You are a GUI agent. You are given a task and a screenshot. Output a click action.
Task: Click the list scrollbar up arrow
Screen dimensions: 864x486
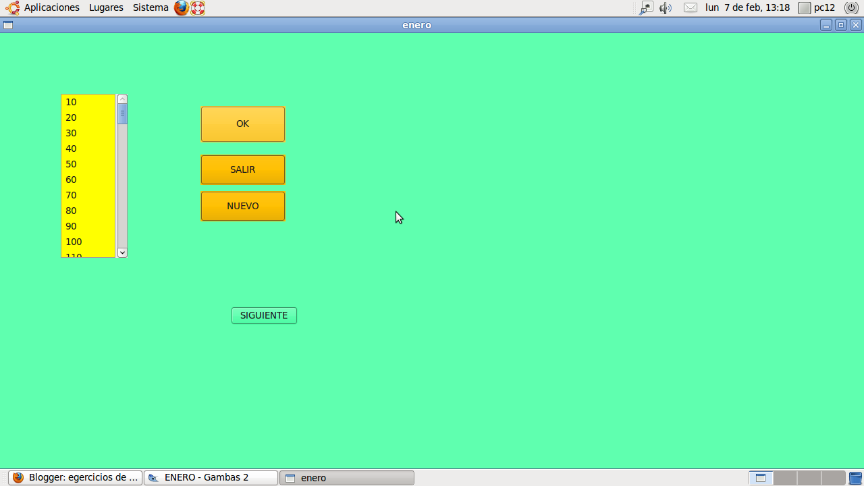pyautogui.click(x=122, y=99)
